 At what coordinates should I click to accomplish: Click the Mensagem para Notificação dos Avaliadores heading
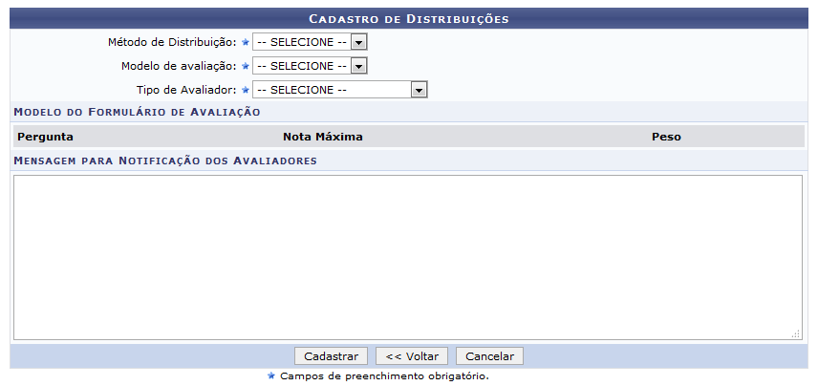165,161
